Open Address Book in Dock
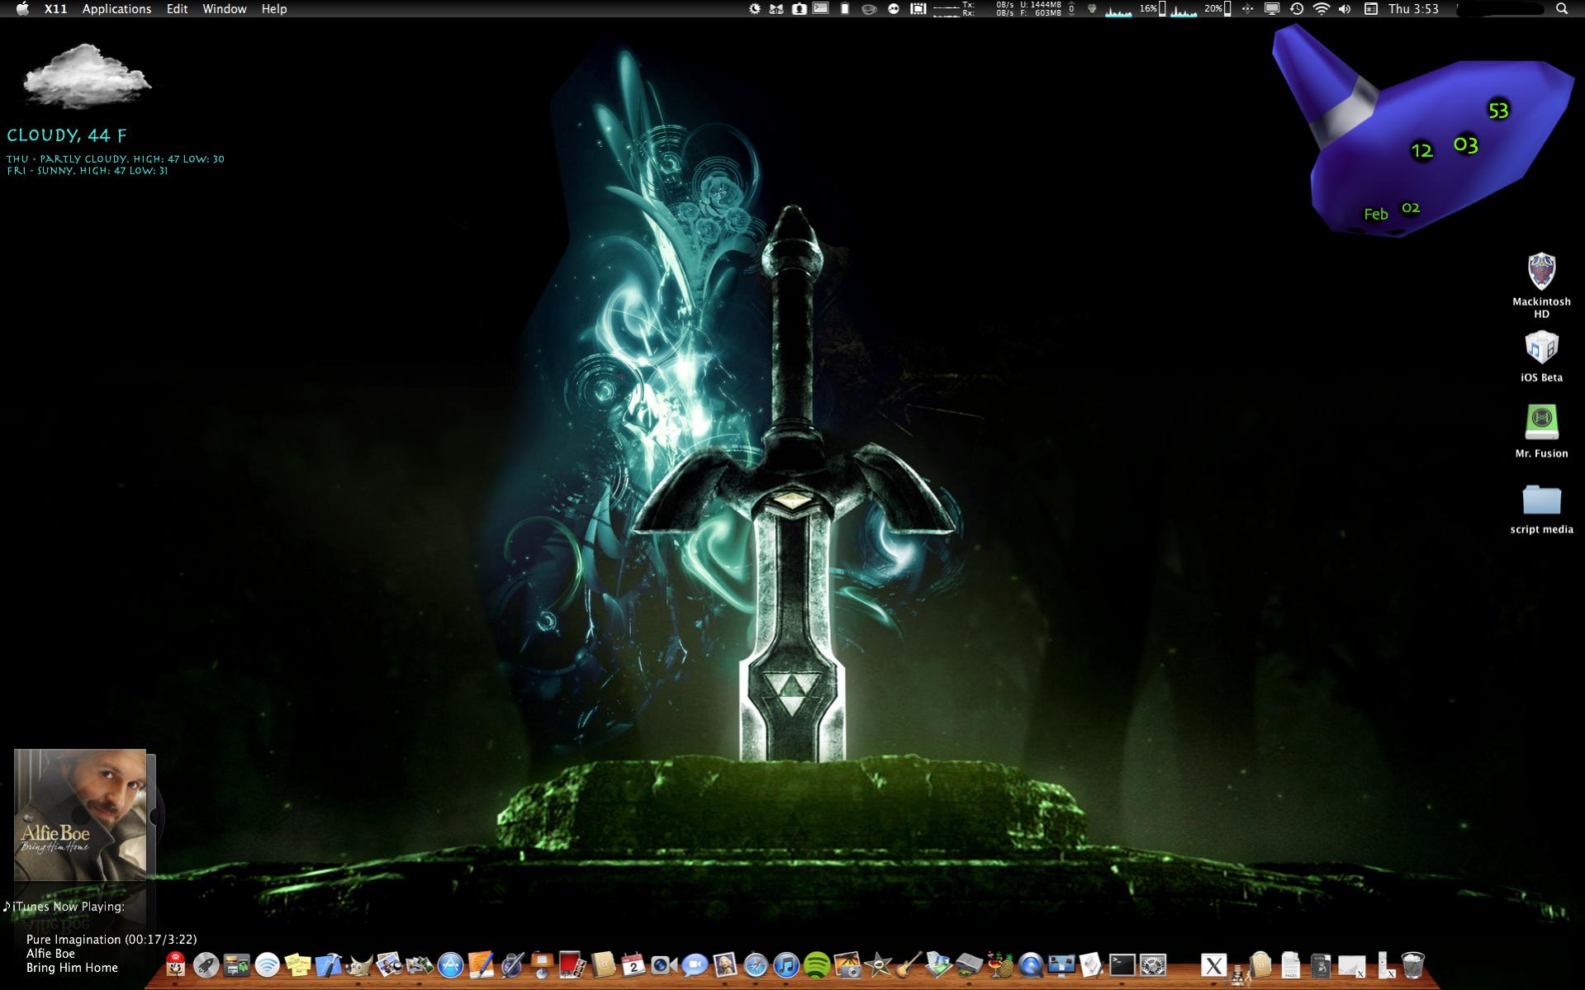Screen dimensions: 1585x990 (603, 964)
